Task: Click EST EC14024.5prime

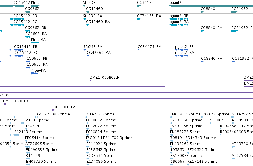Action: coord(88,147)
